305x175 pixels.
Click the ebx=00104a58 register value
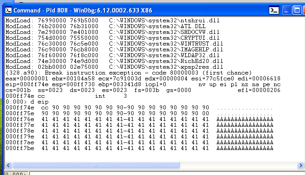[73, 79]
